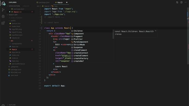Open the More Actions ellipsis menu
Viewport: 189px width, 106px height.
[185, 2]
